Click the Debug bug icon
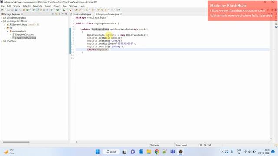278x156 pixels. [x=52, y=10]
